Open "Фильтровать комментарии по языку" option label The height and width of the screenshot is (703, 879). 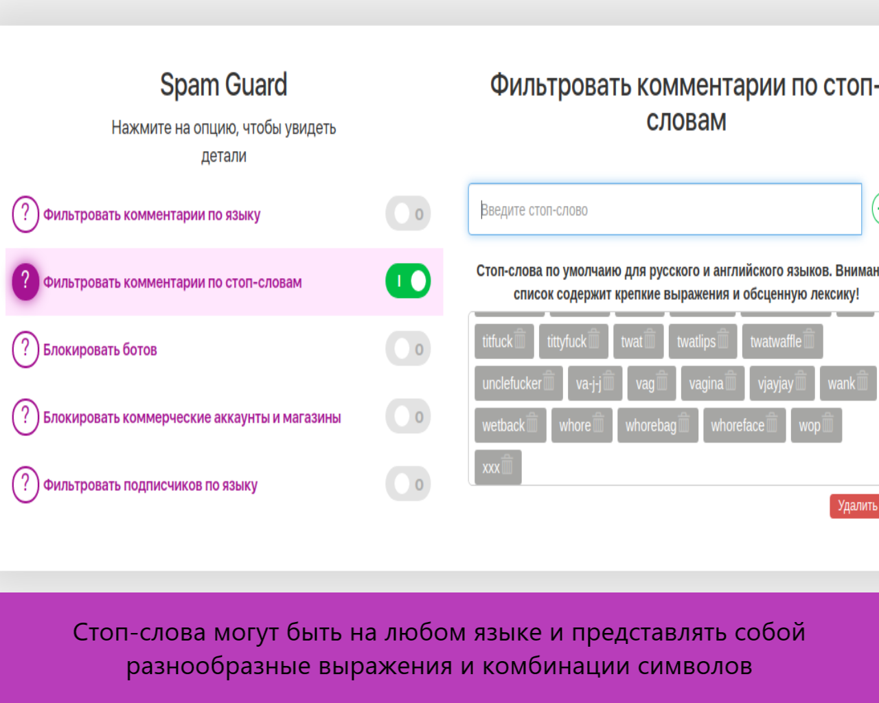[x=152, y=215]
